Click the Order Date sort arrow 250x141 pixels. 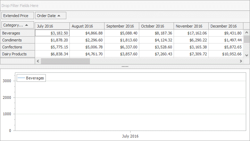59,16
